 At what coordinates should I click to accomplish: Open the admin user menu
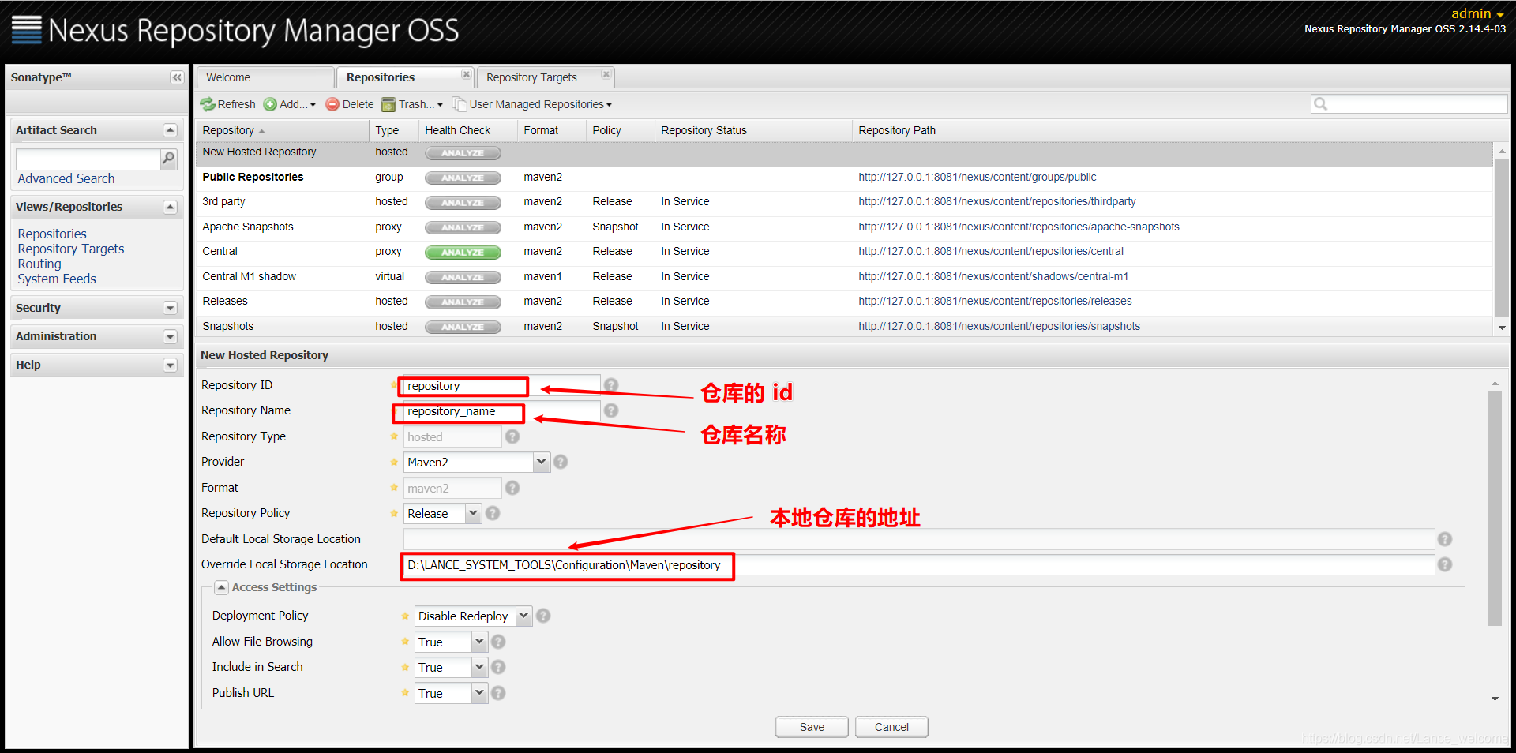[x=1477, y=13]
